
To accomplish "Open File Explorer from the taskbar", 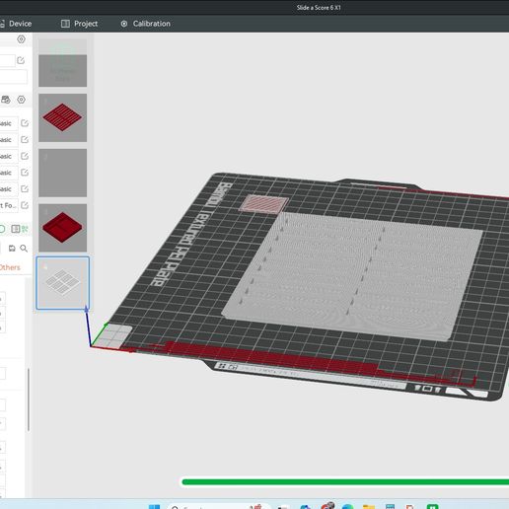I will (369, 506).
